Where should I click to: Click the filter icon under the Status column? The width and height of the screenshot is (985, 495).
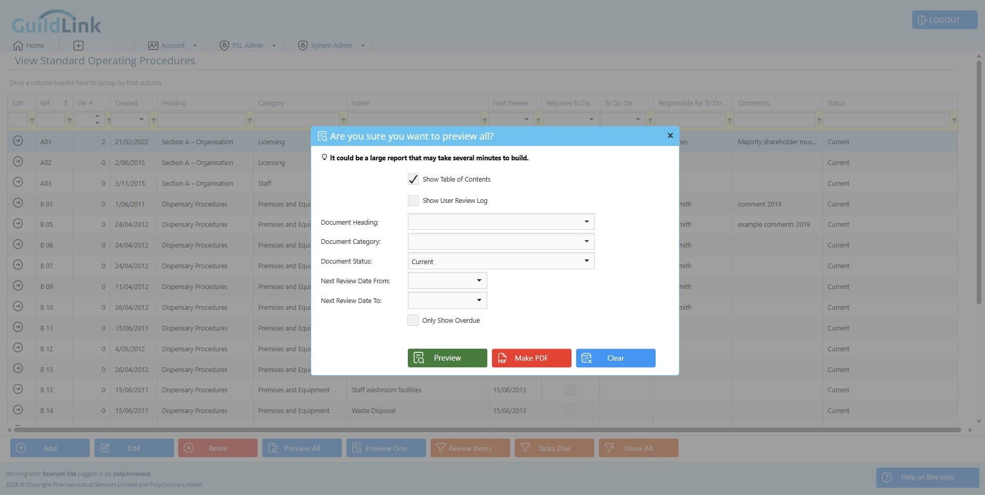(x=954, y=120)
